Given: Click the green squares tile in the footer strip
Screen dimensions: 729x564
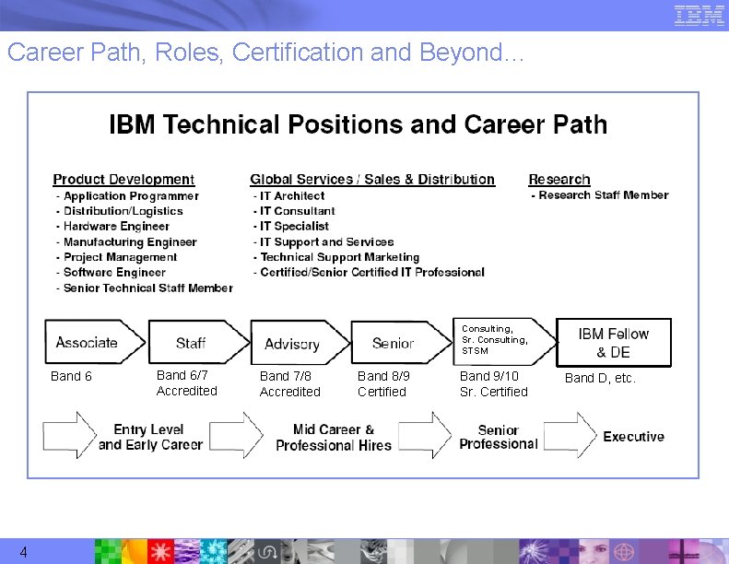Looking at the screenshot, I should 108,551.
